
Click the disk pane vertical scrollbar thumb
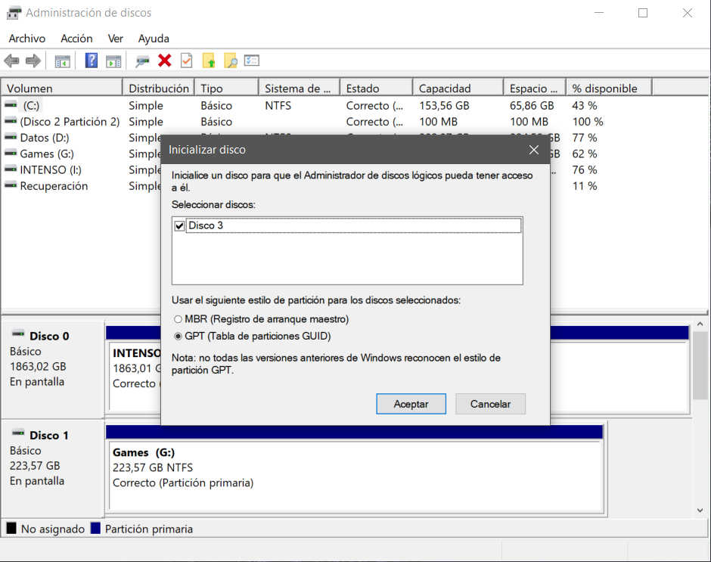pos(700,365)
